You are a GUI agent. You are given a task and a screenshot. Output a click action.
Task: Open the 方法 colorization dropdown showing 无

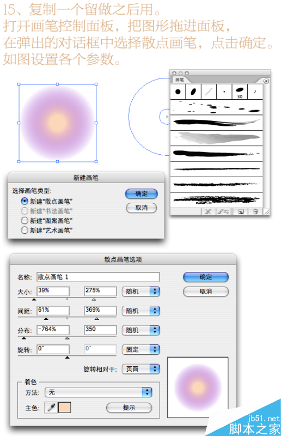[x=99, y=392]
